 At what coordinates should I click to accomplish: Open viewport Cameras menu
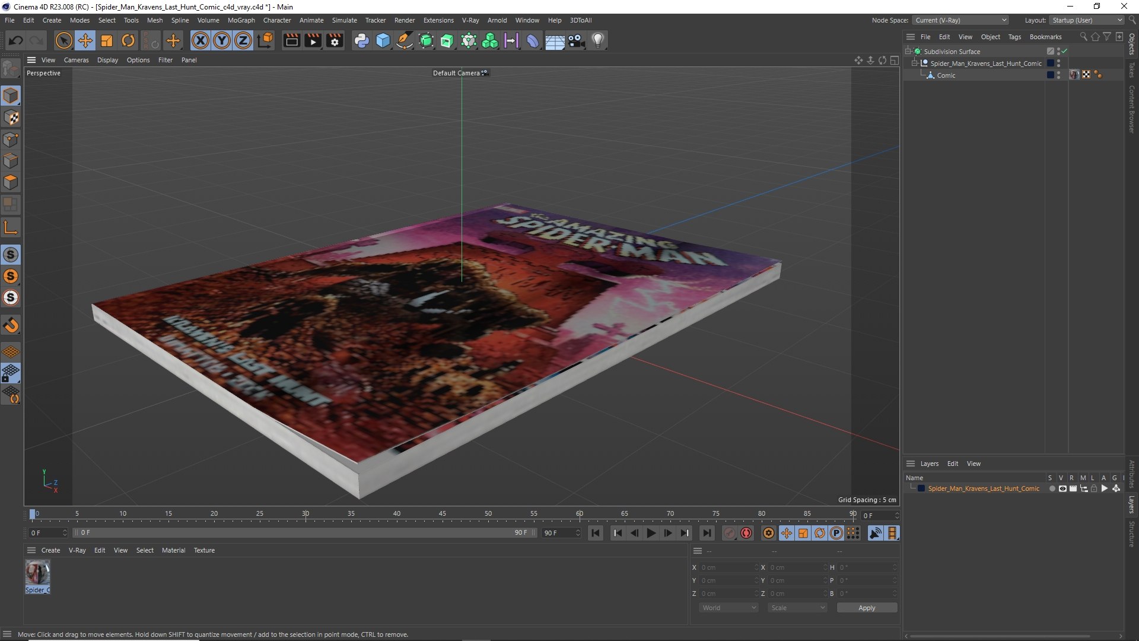click(76, 60)
